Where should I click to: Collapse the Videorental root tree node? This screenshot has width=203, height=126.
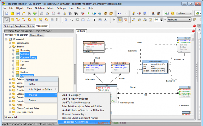pos(6,39)
